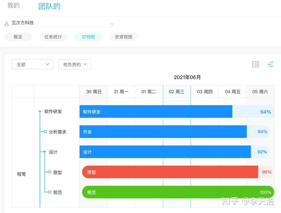Open the 概览 view
Screen dimensions: 281x213
18,37
